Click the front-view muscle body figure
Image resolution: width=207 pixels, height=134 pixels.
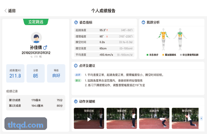163,39
